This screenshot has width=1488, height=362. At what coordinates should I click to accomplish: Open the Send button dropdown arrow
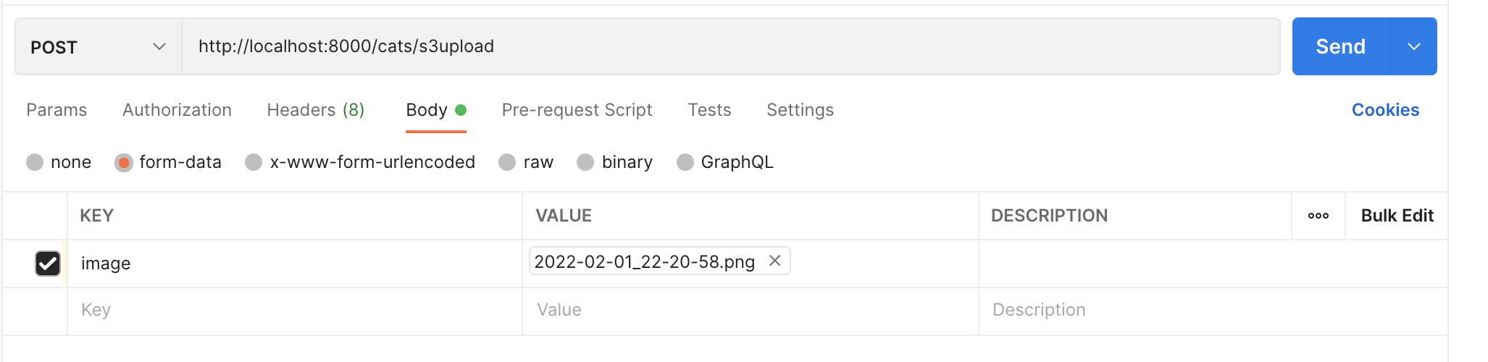(1413, 46)
